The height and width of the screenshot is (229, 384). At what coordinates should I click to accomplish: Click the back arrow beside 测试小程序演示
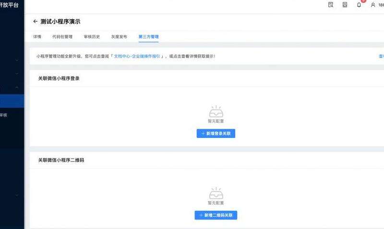click(x=35, y=22)
